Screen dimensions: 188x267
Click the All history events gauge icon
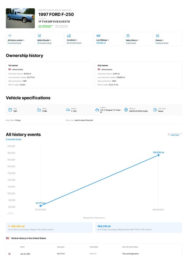[10, 36]
